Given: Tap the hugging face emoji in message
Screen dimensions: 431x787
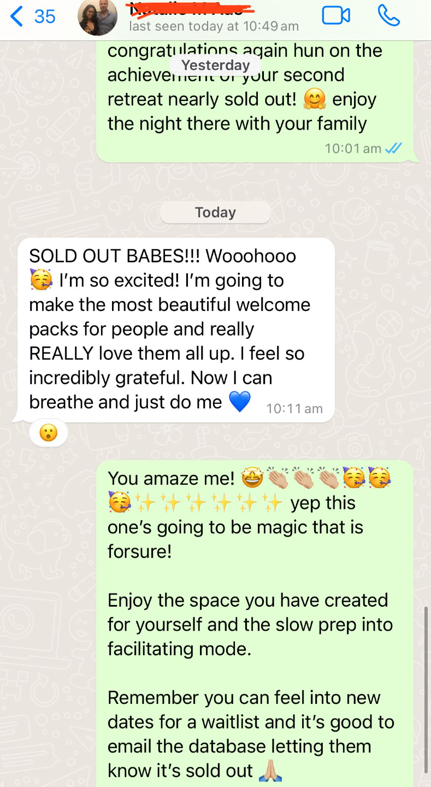Looking at the screenshot, I should [x=315, y=99].
